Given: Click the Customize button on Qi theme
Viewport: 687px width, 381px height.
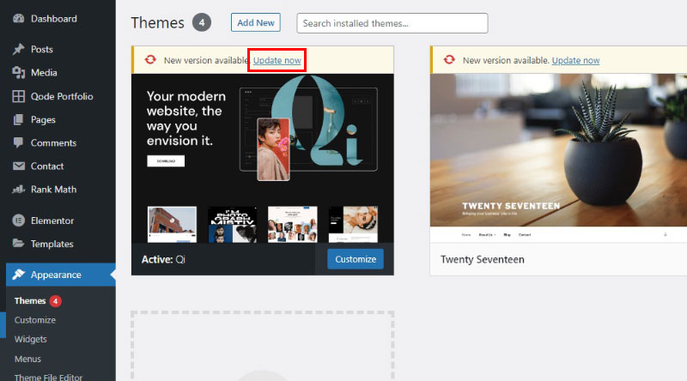Looking at the screenshot, I should pos(356,259).
